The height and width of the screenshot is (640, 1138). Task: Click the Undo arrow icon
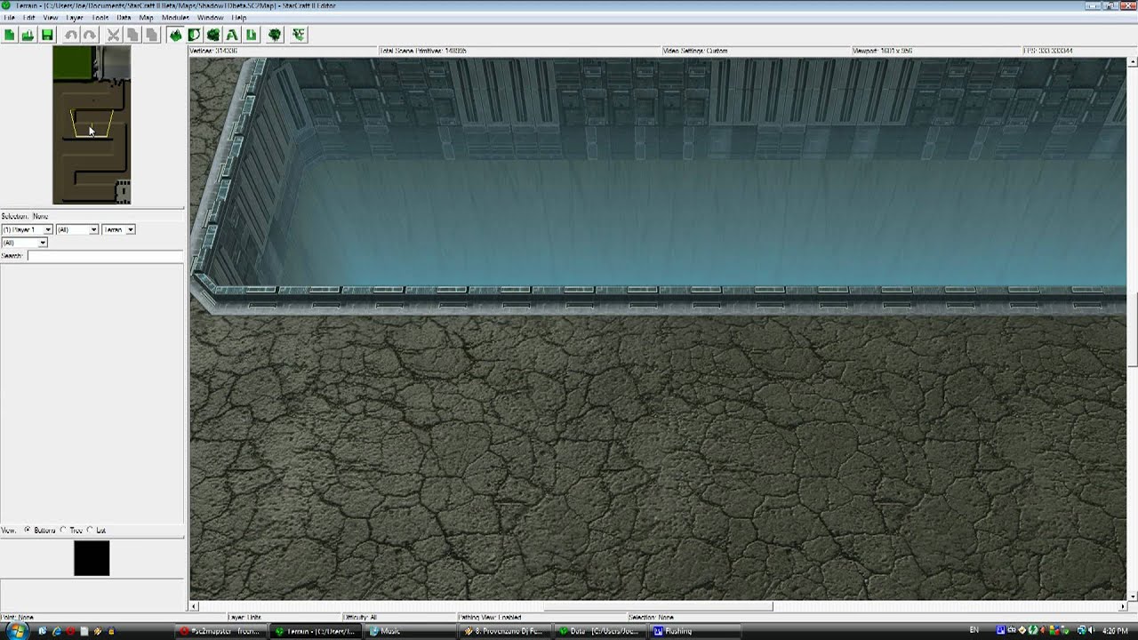(70, 35)
